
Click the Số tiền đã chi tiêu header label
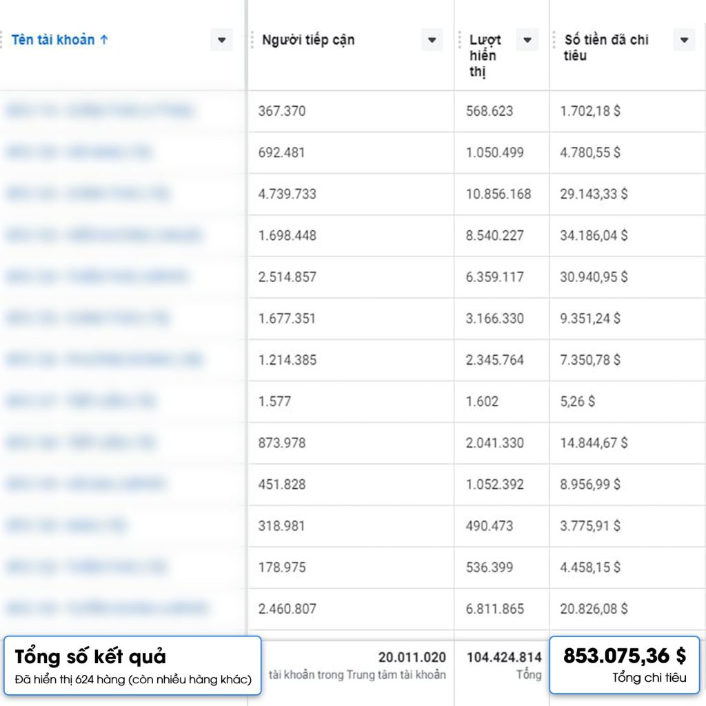click(x=606, y=47)
